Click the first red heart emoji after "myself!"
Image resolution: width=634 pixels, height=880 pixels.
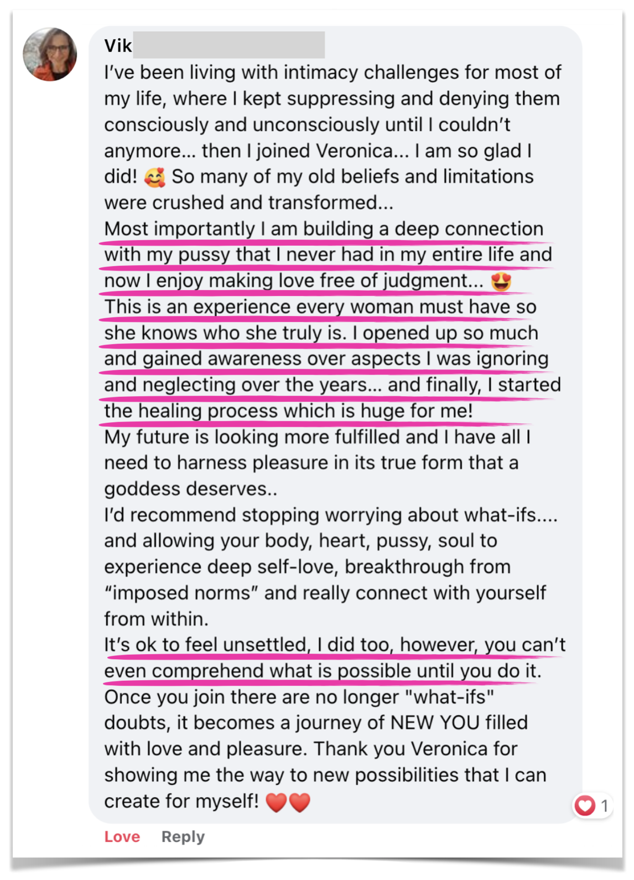click(x=277, y=801)
